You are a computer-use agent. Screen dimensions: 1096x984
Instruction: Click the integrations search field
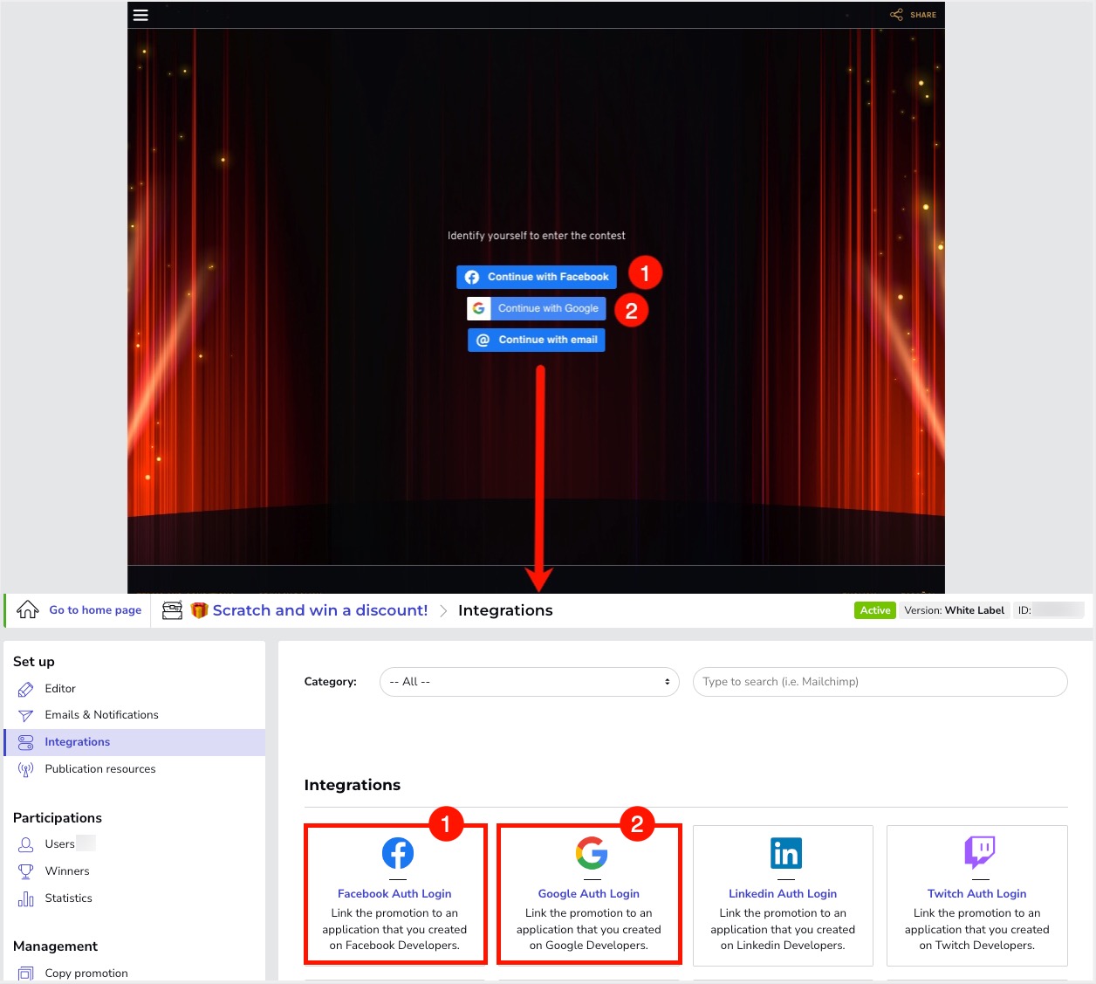click(x=880, y=682)
